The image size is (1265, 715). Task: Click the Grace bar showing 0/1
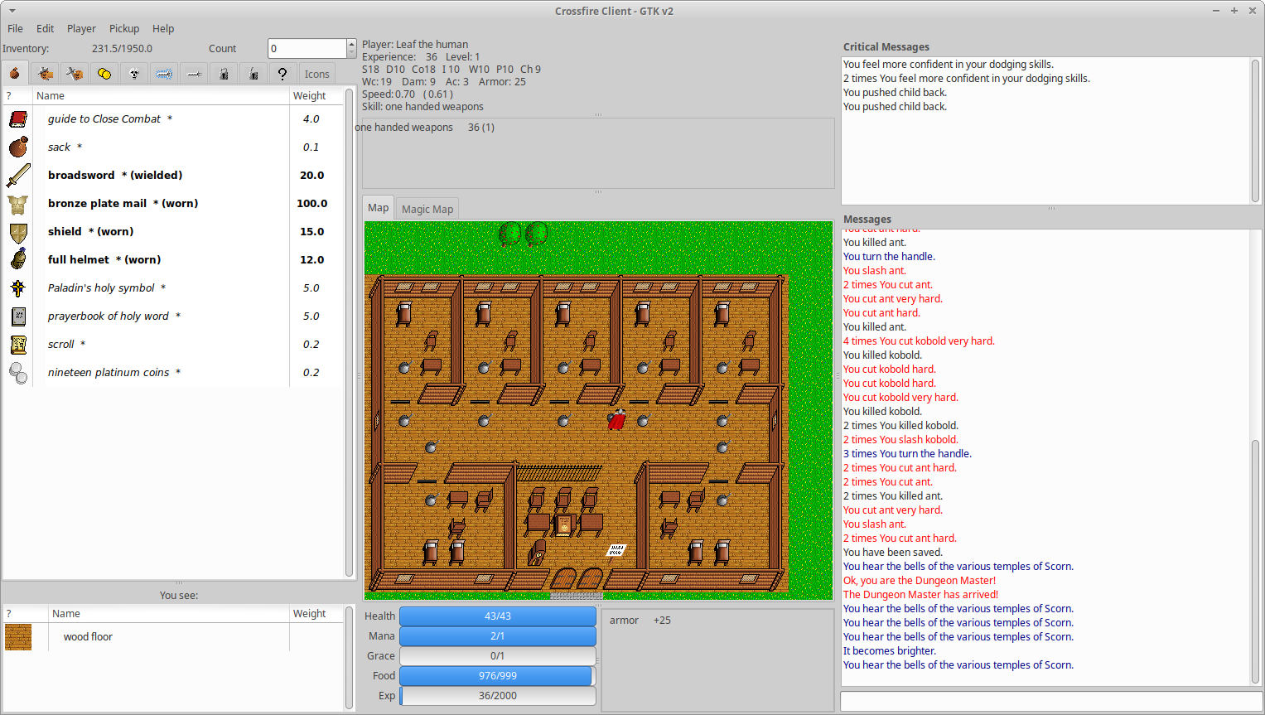(497, 656)
